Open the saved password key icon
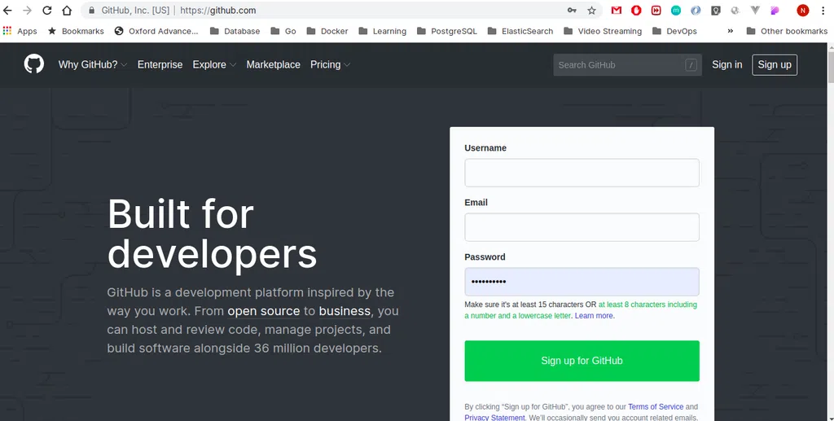The width and height of the screenshot is (834, 421). click(x=572, y=10)
